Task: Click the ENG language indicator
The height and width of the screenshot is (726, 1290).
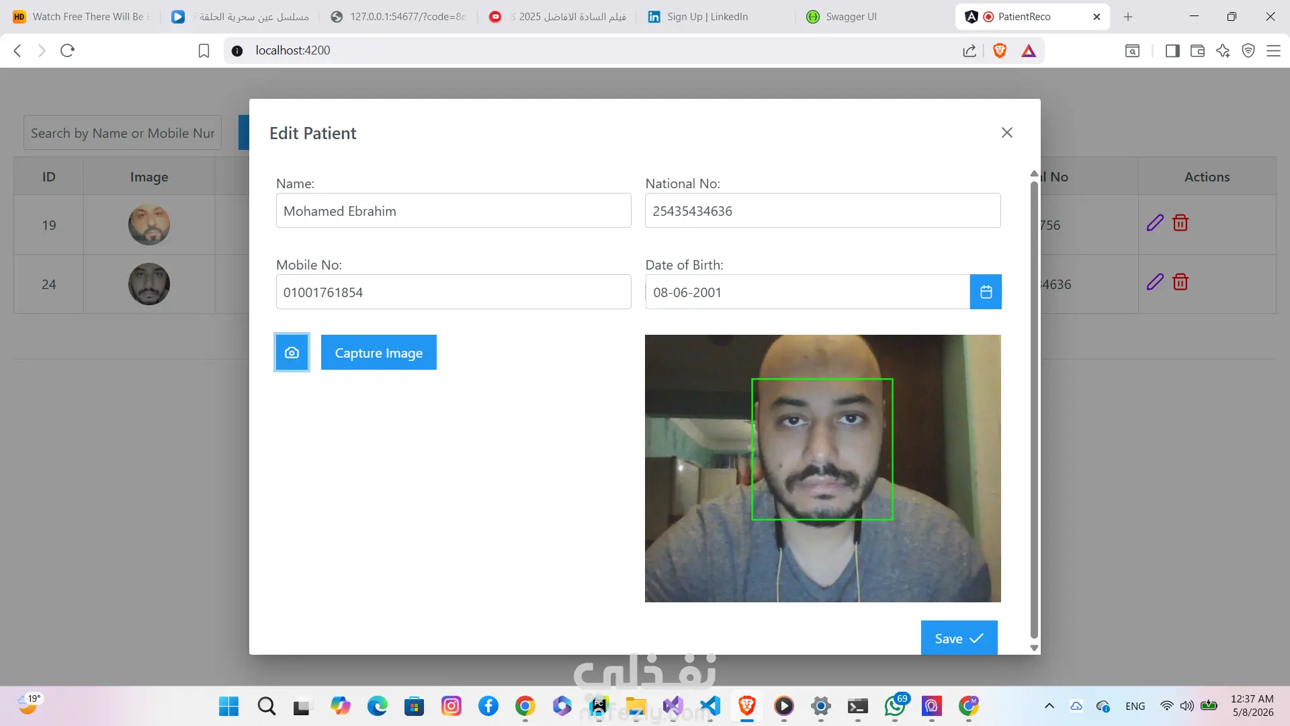Action: [1135, 706]
